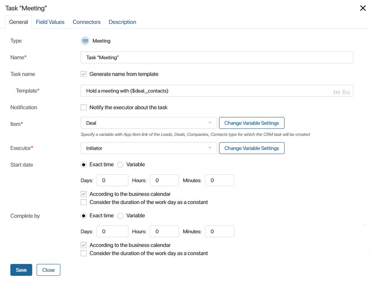
Task: Open the Executor dropdown showing Initiator
Action: (149, 148)
